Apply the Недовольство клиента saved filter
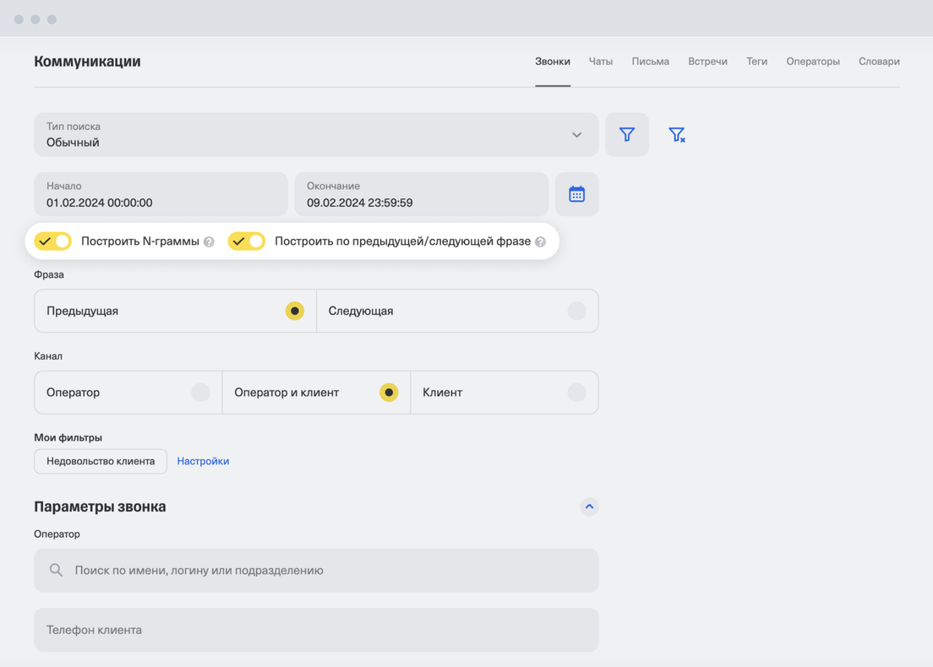 (x=101, y=461)
